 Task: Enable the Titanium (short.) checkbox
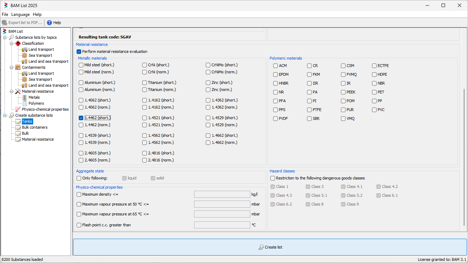[x=145, y=82]
